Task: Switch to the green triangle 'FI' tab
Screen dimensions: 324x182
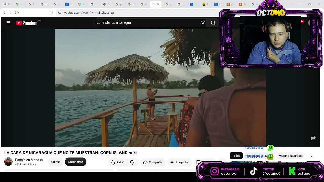Action: click(206, 4)
